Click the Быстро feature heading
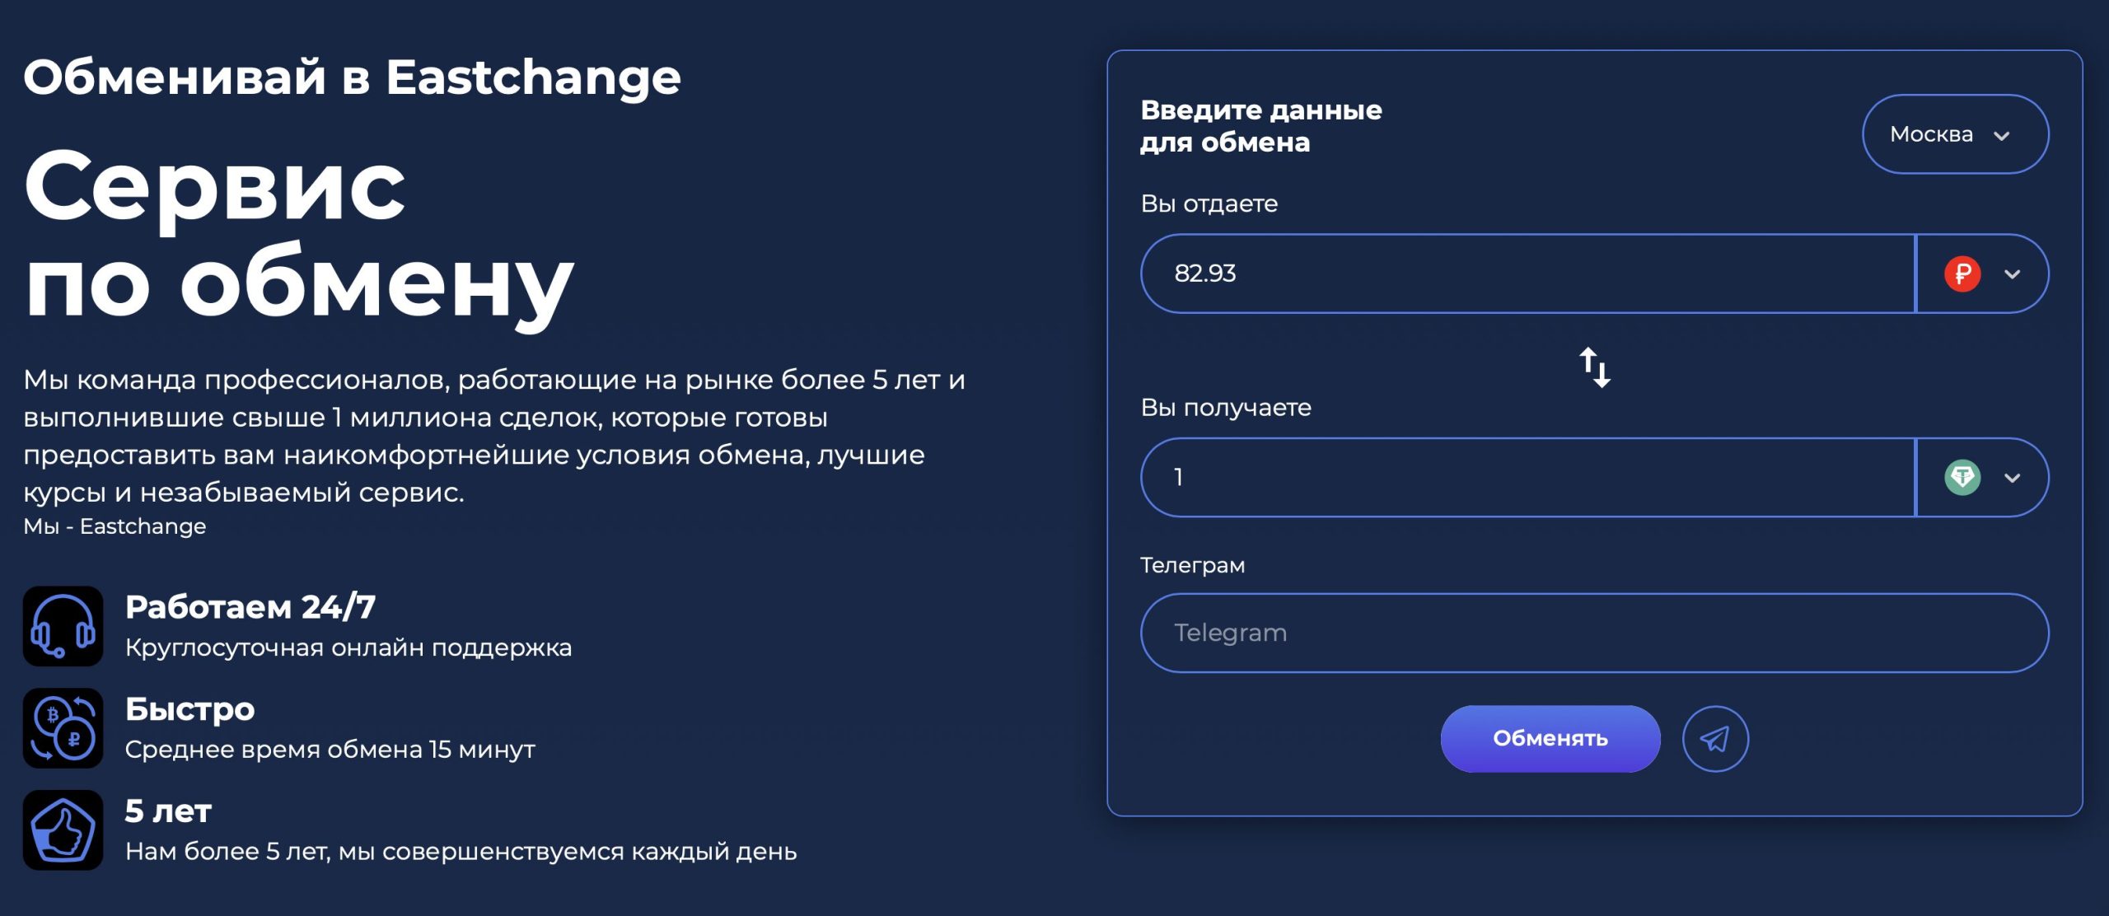The image size is (2109, 916). pos(190,709)
